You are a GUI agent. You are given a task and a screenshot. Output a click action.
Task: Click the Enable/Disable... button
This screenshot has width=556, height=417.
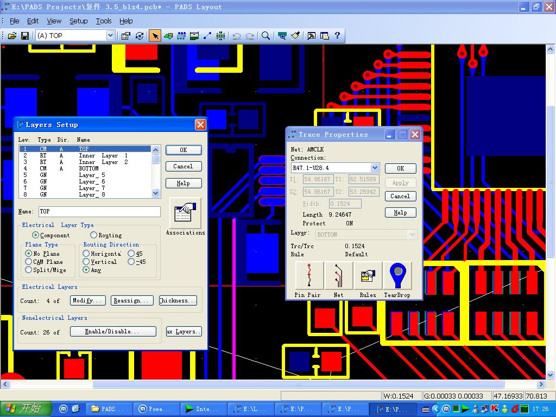113,332
